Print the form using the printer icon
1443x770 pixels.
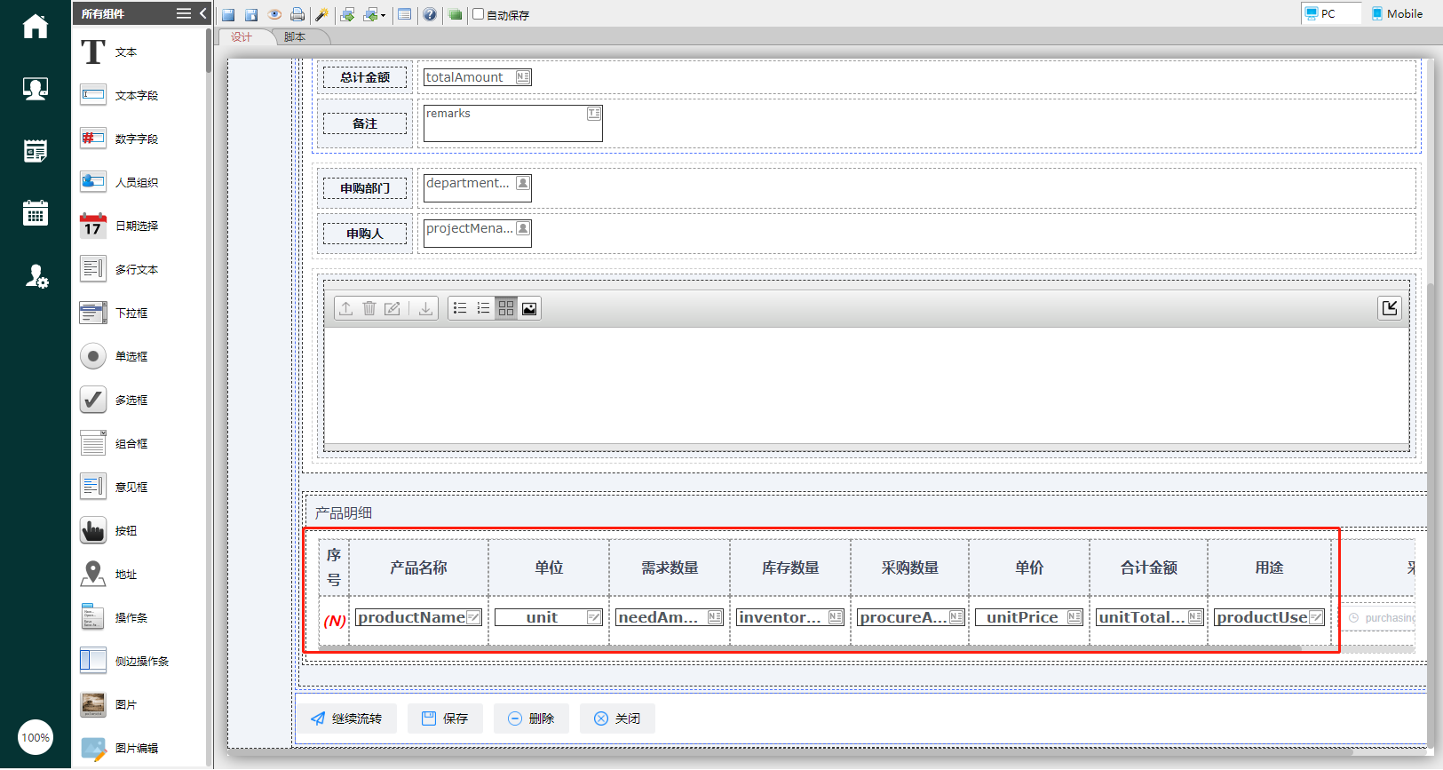297,14
